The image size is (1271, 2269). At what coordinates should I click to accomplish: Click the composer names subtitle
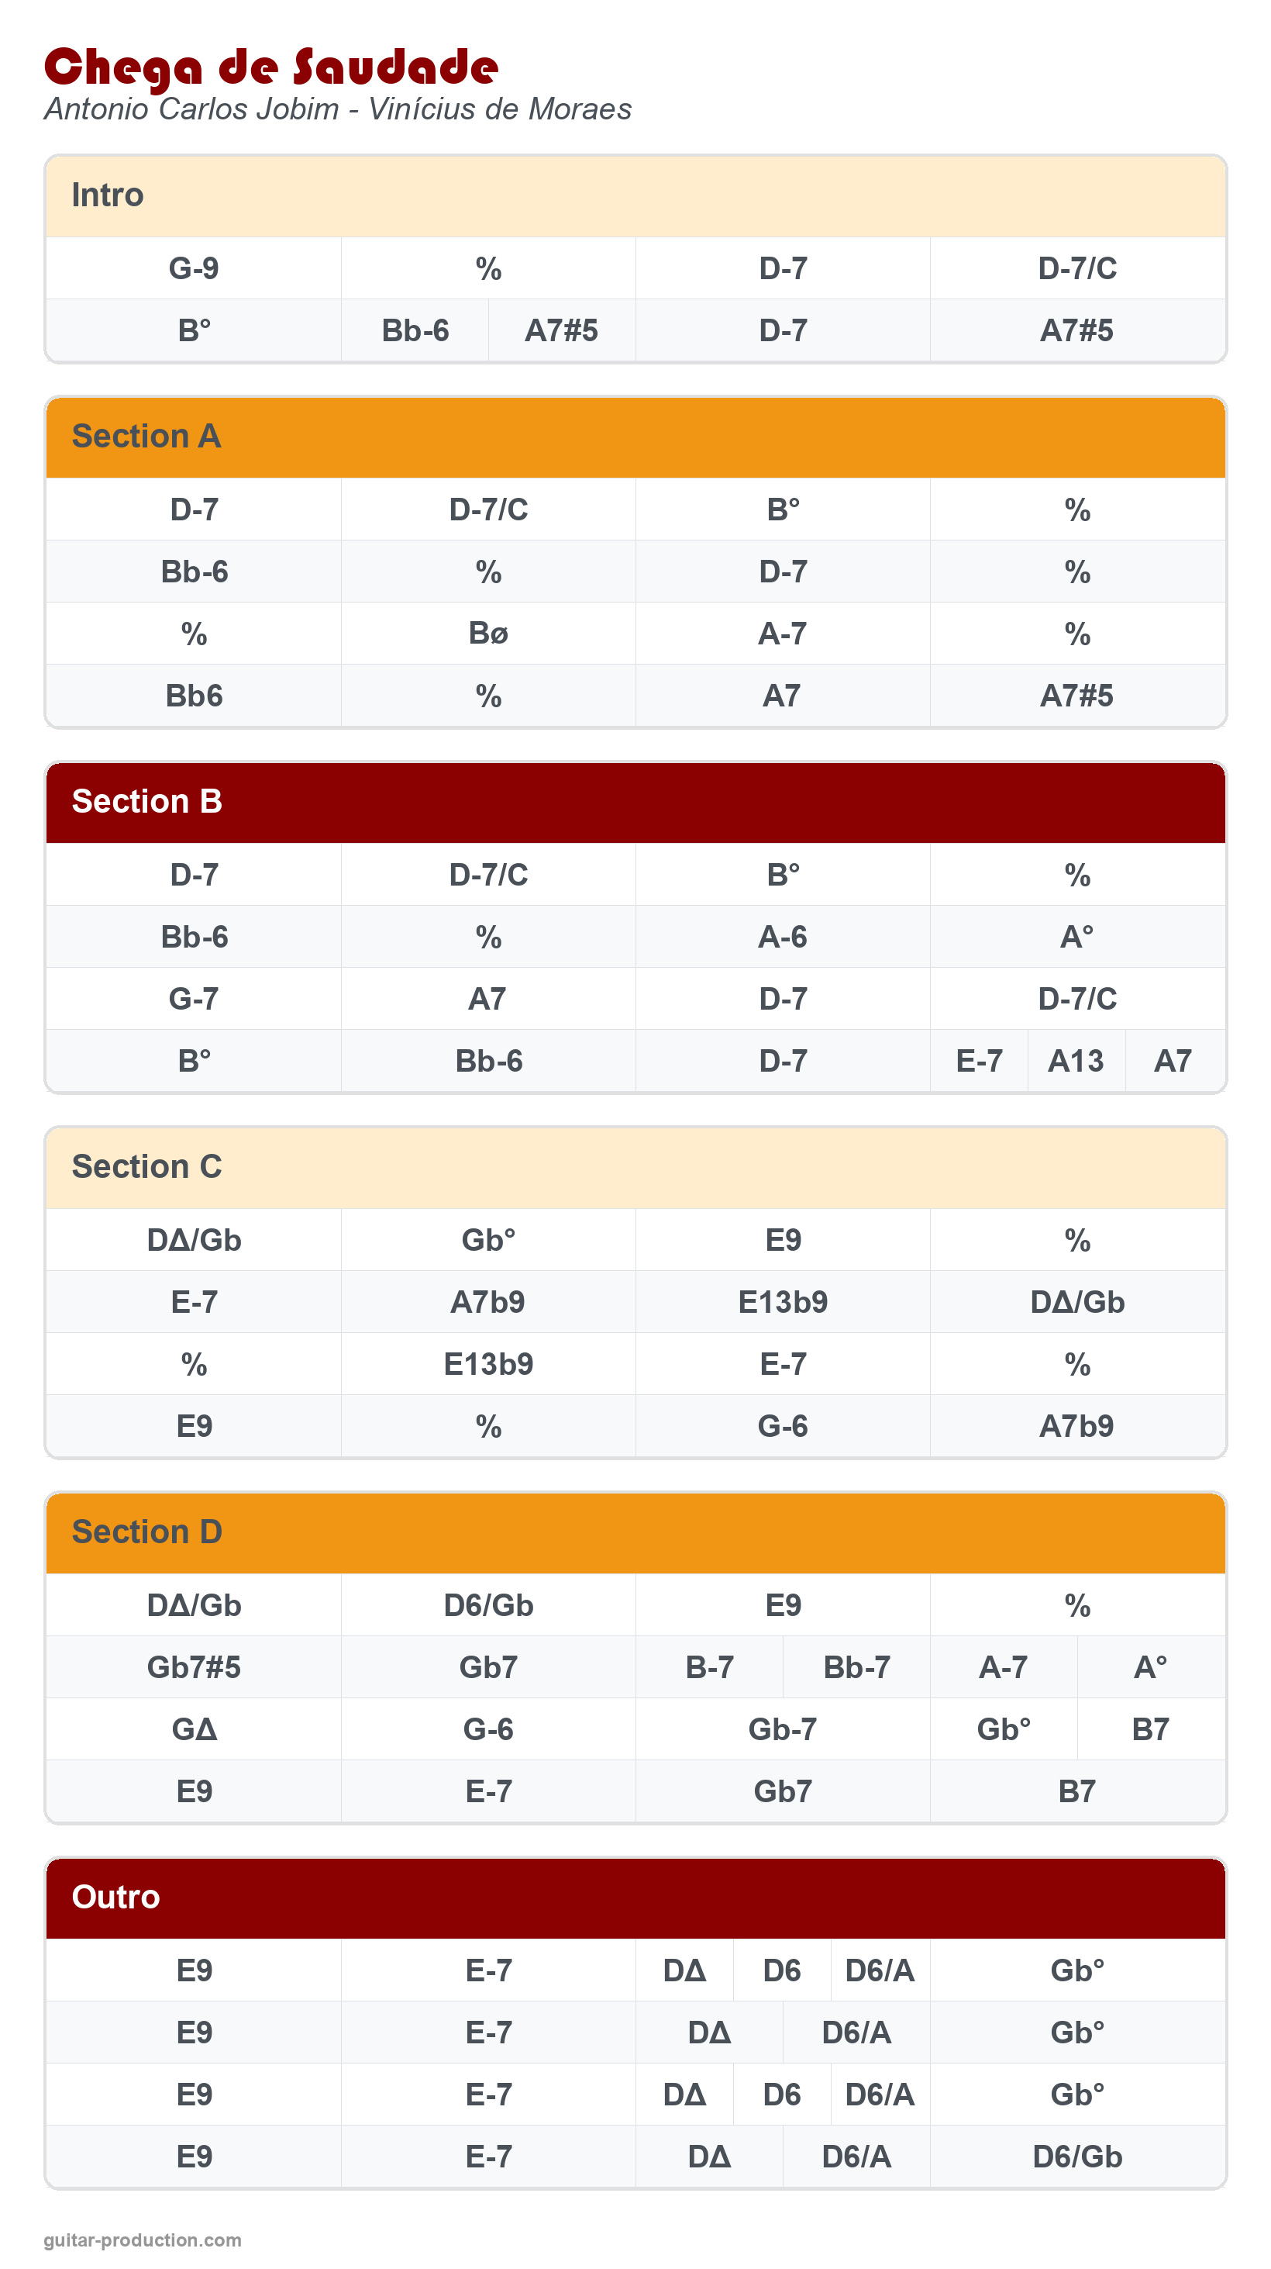[x=338, y=109]
